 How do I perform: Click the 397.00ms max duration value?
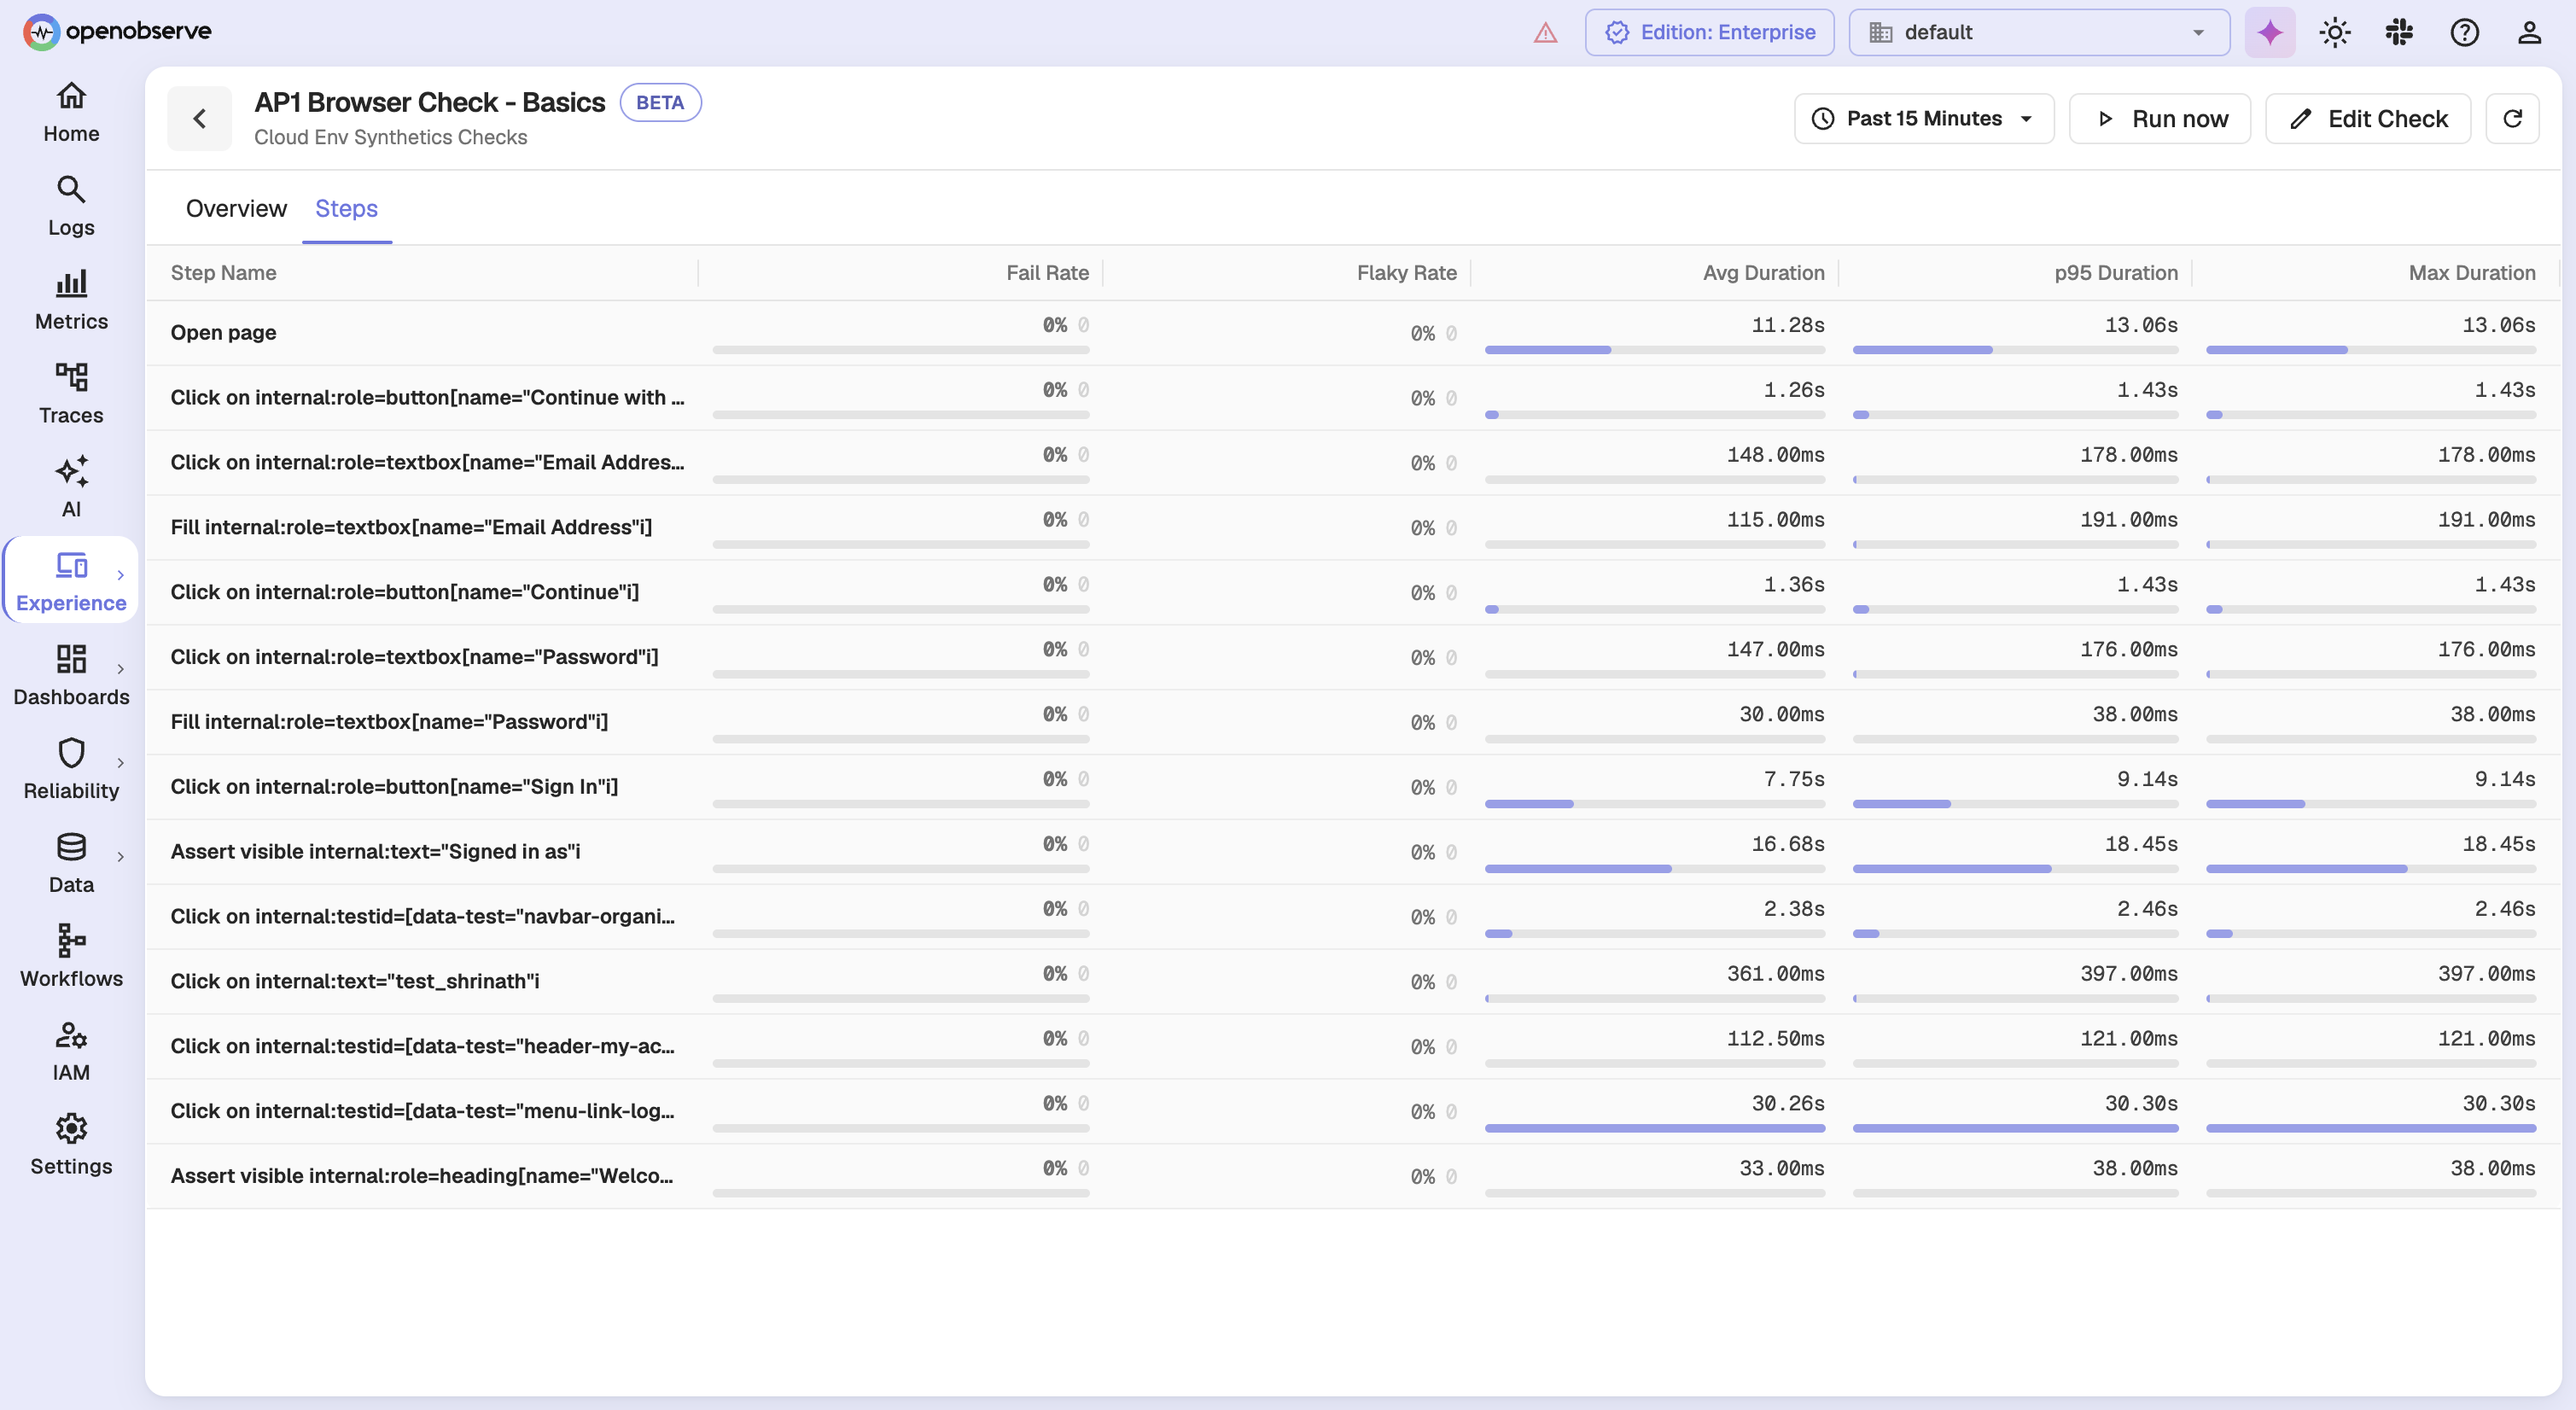(x=2486, y=974)
